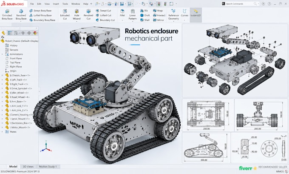Click the Rebuild traffic-light icon
This screenshot has width=289, height=174.
(x=159, y=4)
